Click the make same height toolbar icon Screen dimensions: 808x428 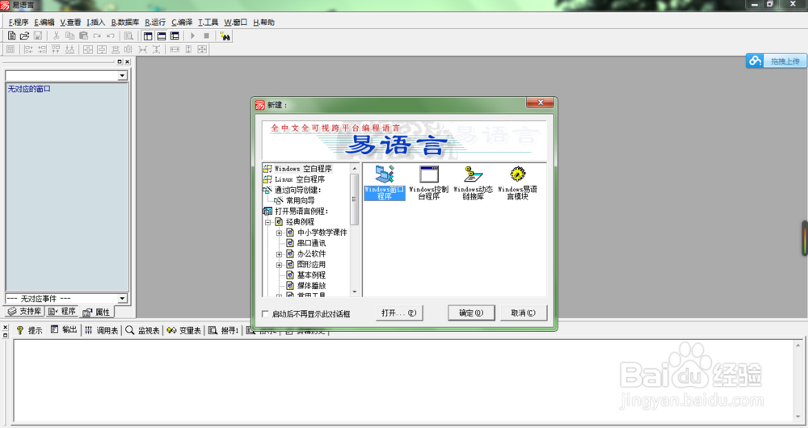point(188,49)
